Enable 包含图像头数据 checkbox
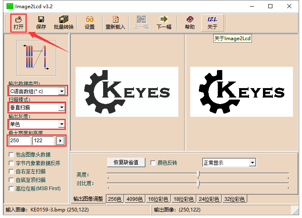Screen dimensions: 302x218 (x=12, y=154)
